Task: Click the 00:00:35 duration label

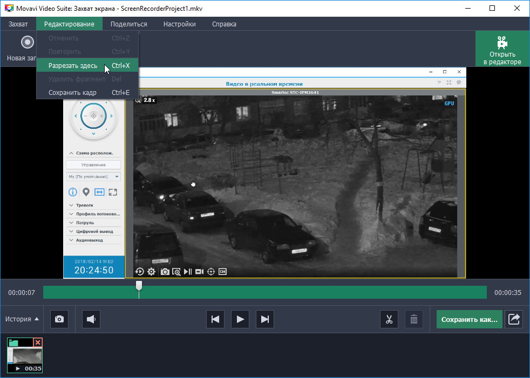Action: [508, 293]
